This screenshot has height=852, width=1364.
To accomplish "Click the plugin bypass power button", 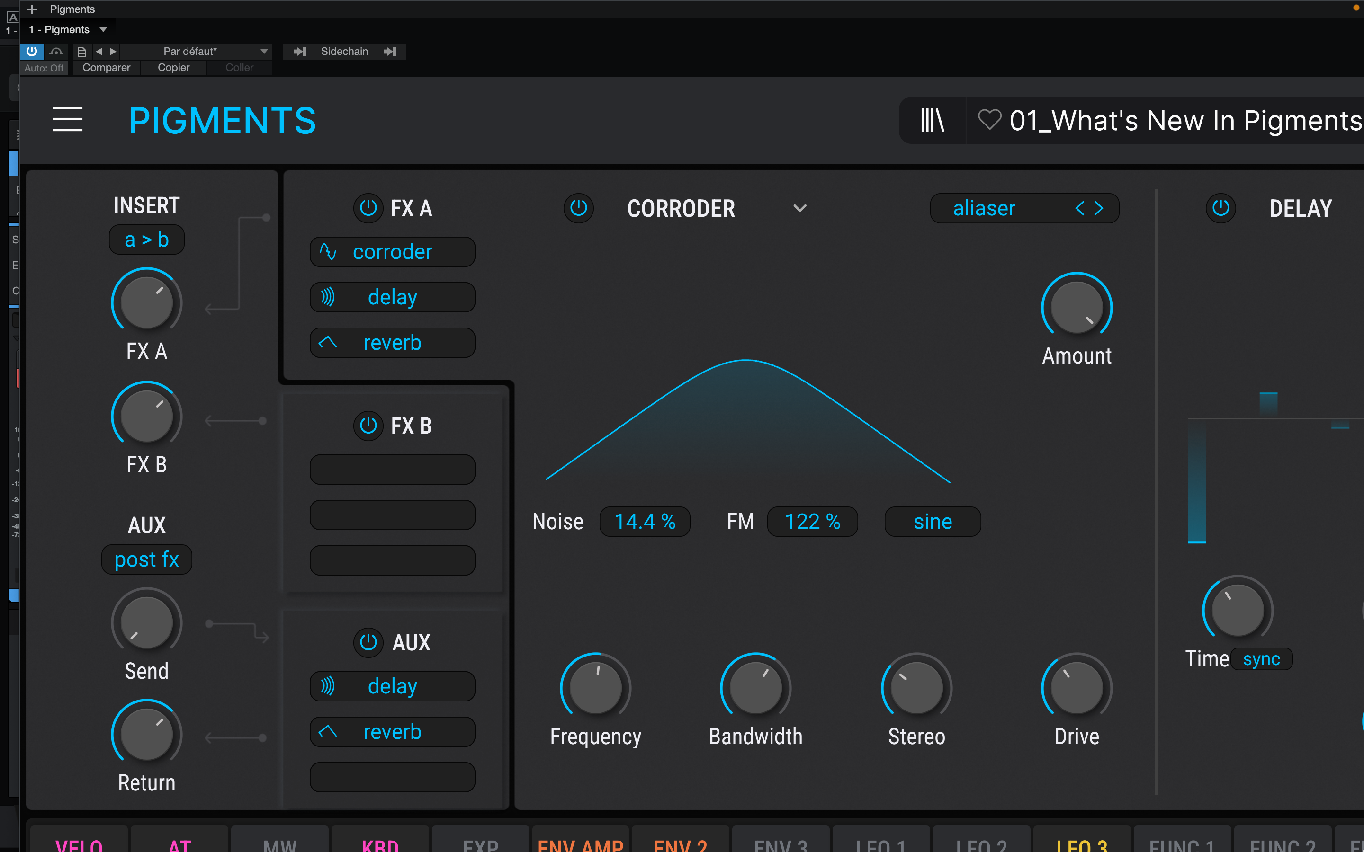I will [32, 51].
